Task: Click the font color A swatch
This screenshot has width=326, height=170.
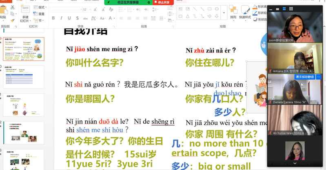Action: 109,18
